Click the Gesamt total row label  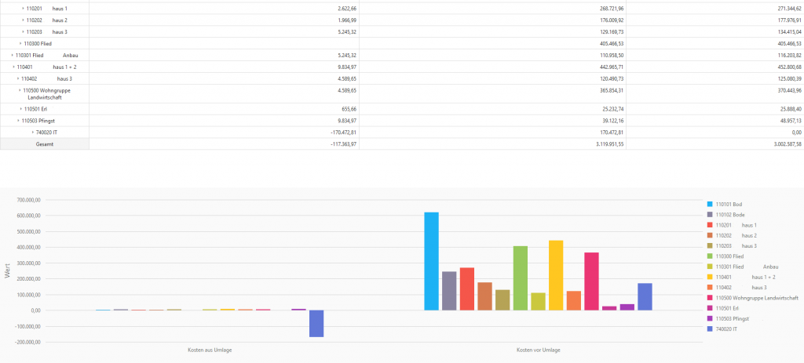(45, 144)
